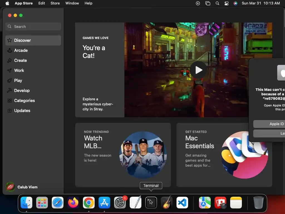Click the Arcade joystick icon in the sidebar

[9, 50]
